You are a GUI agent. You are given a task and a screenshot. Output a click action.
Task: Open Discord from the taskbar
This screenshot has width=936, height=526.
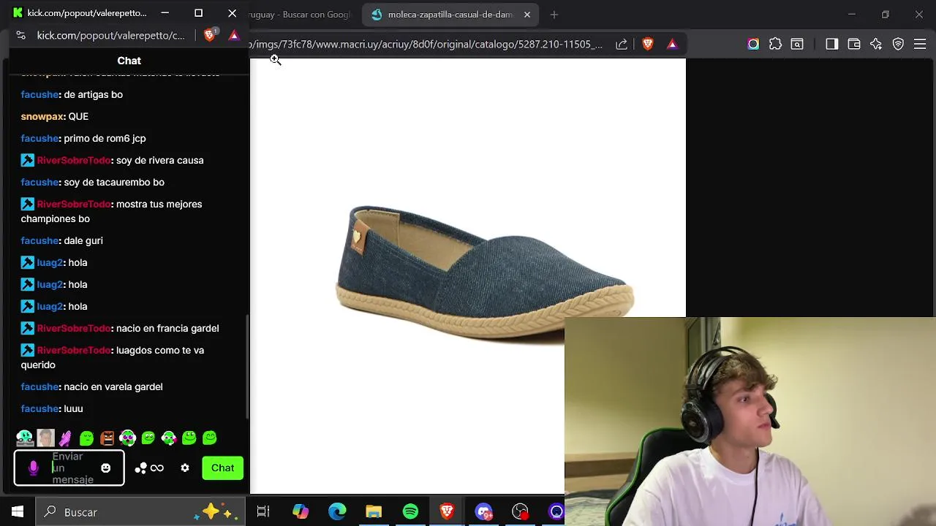coord(483,512)
